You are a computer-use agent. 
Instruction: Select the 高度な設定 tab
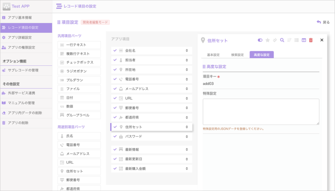pyautogui.click(x=262, y=55)
